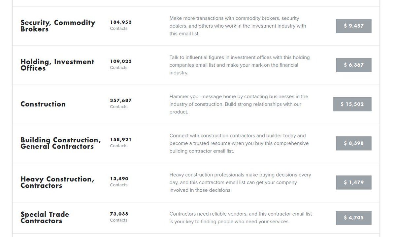396x237 pixels.
Task: Click the $ 9,457 price button
Action: (353, 26)
